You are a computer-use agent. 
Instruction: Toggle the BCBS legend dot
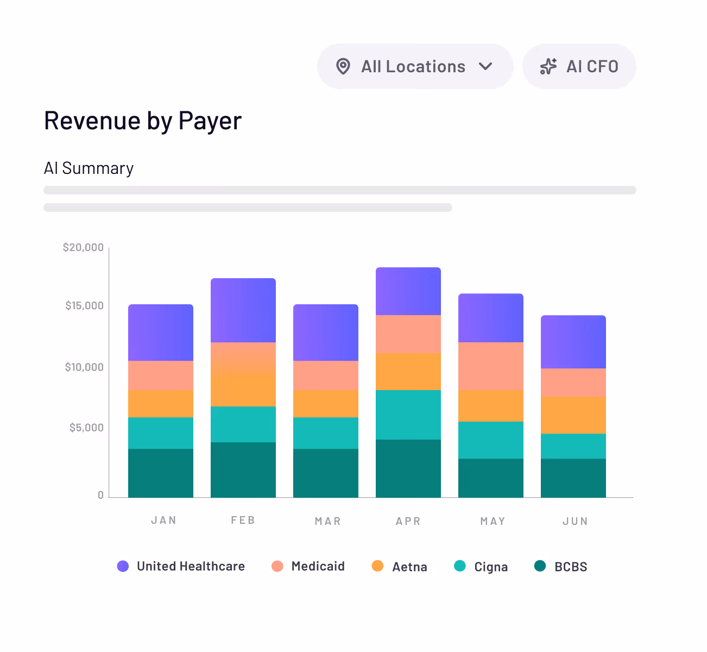click(540, 566)
